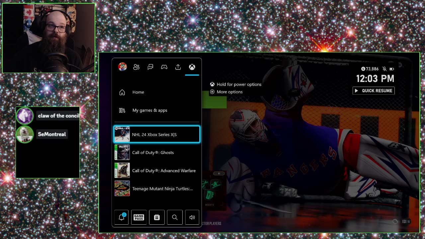Click the streamer webcam feed

[x=48, y=38]
